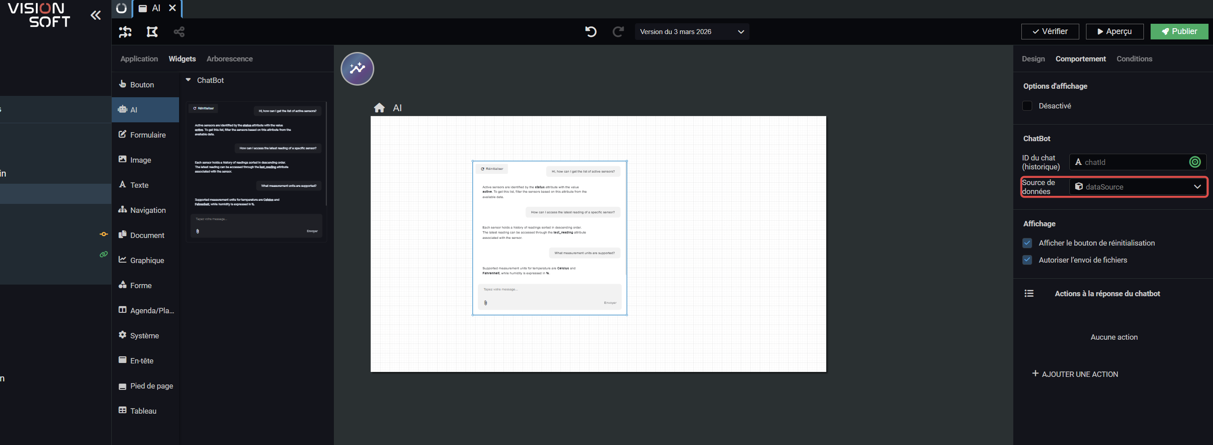Click the undo arrow icon
The height and width of the screenshot is (445, 1213).
[x=591, y=31]
